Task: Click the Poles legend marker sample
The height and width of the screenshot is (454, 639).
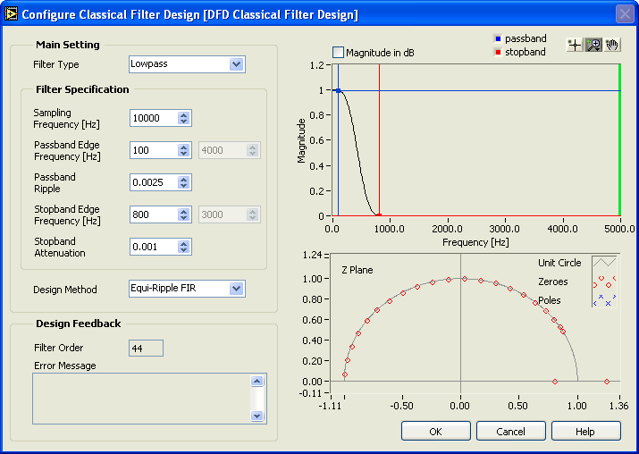Action: (605, 299)
